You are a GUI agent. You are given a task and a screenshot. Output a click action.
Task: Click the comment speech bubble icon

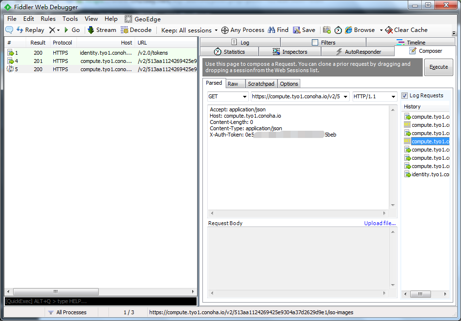pos(9,30)
